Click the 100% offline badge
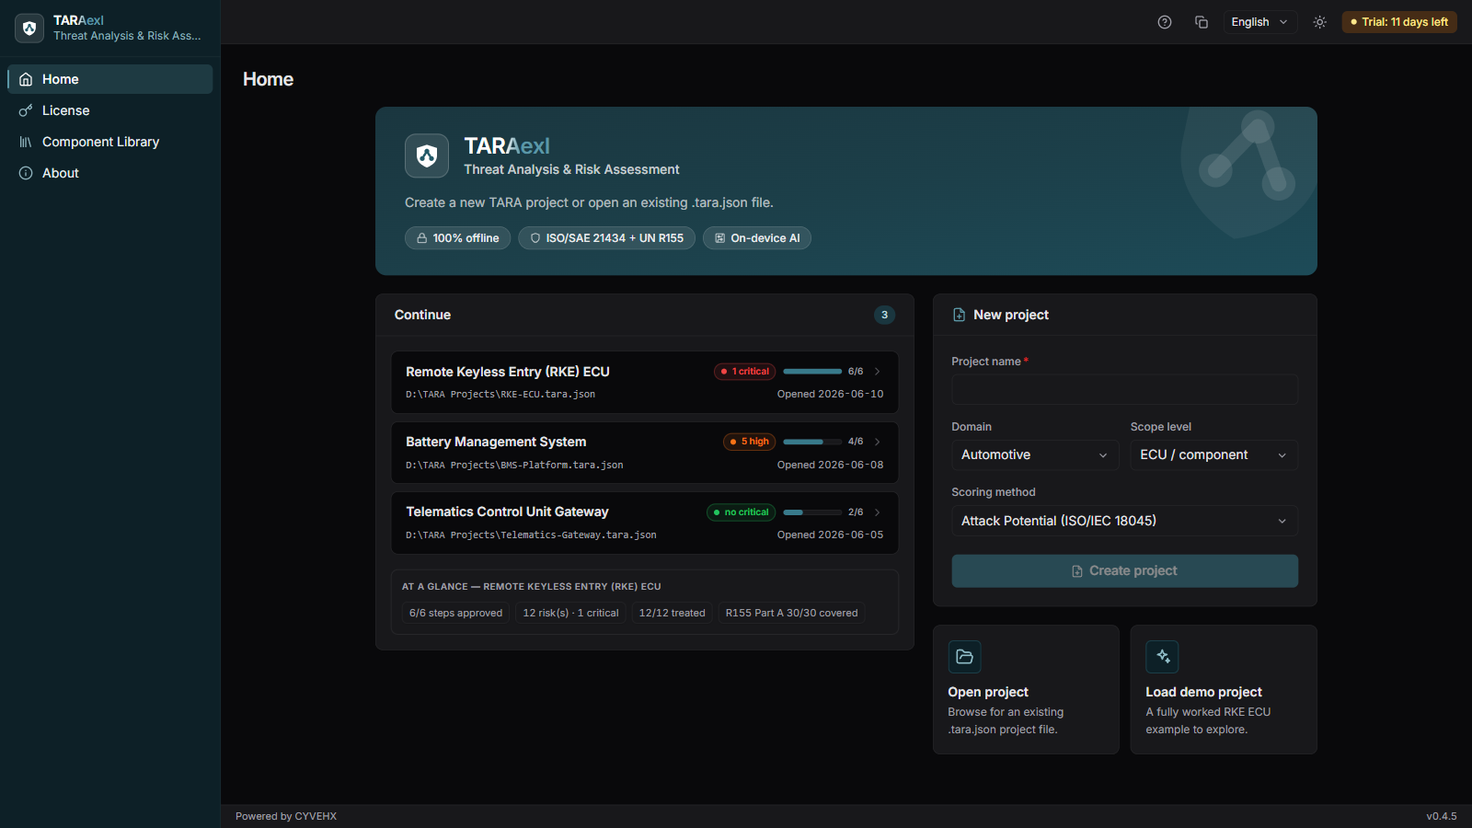This screenshot has width=1472, height=828. click(x=457, y=238)
